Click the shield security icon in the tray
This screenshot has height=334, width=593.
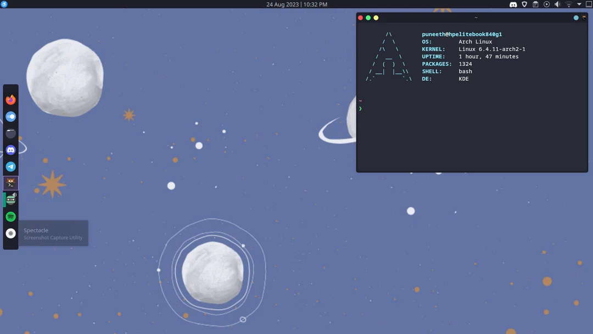tap(524, 4)
